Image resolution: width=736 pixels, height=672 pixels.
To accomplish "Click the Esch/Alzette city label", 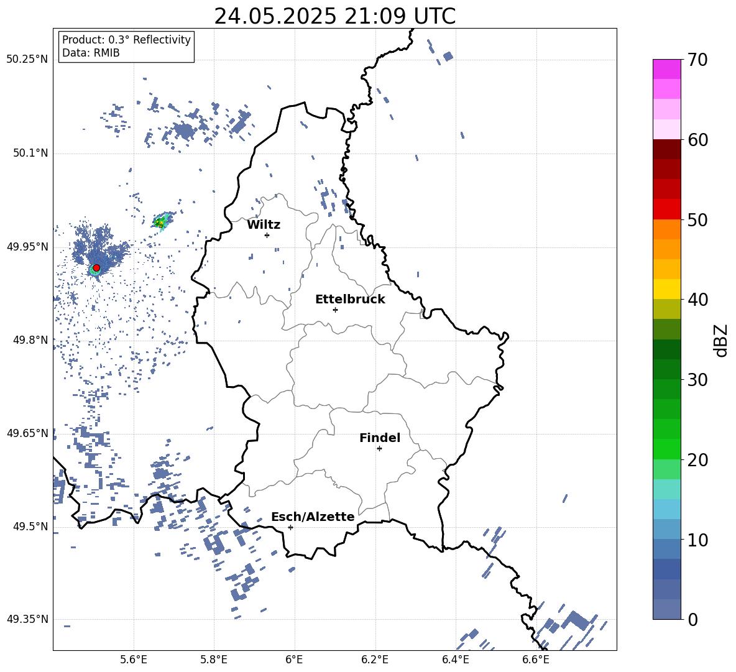I will [x=313, y=517].
